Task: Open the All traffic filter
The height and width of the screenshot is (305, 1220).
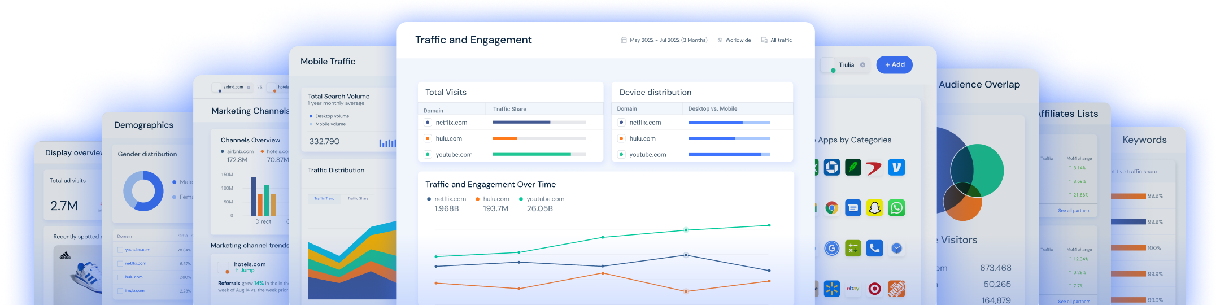Action: (777, 40)
